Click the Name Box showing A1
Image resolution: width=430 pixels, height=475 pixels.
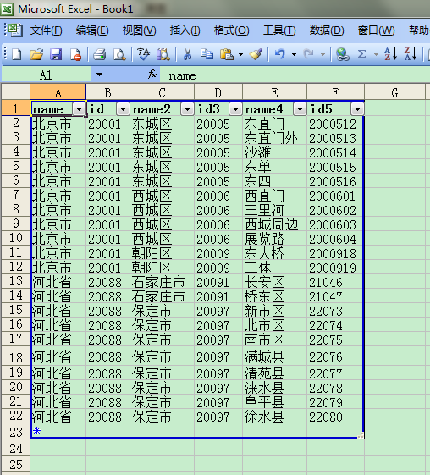pyautogui.click(x=47, y=75)
